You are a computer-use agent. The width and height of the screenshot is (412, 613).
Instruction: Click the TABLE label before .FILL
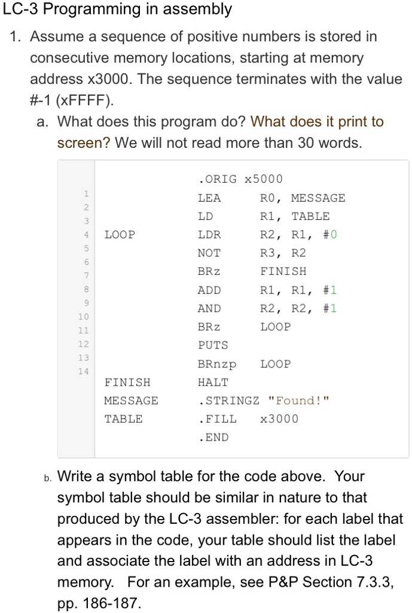[123, 418]
